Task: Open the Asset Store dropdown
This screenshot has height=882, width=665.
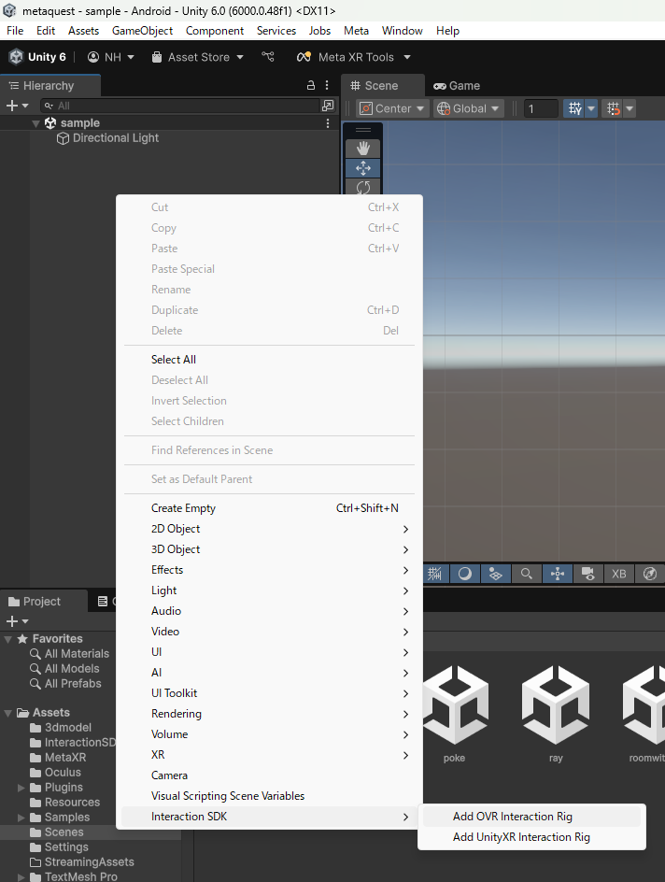Action: pyautogui.click(x=197, y=57)
